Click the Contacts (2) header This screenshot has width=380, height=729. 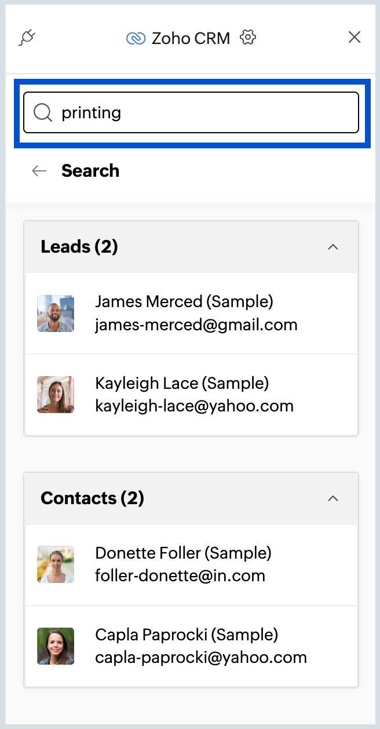191,498
